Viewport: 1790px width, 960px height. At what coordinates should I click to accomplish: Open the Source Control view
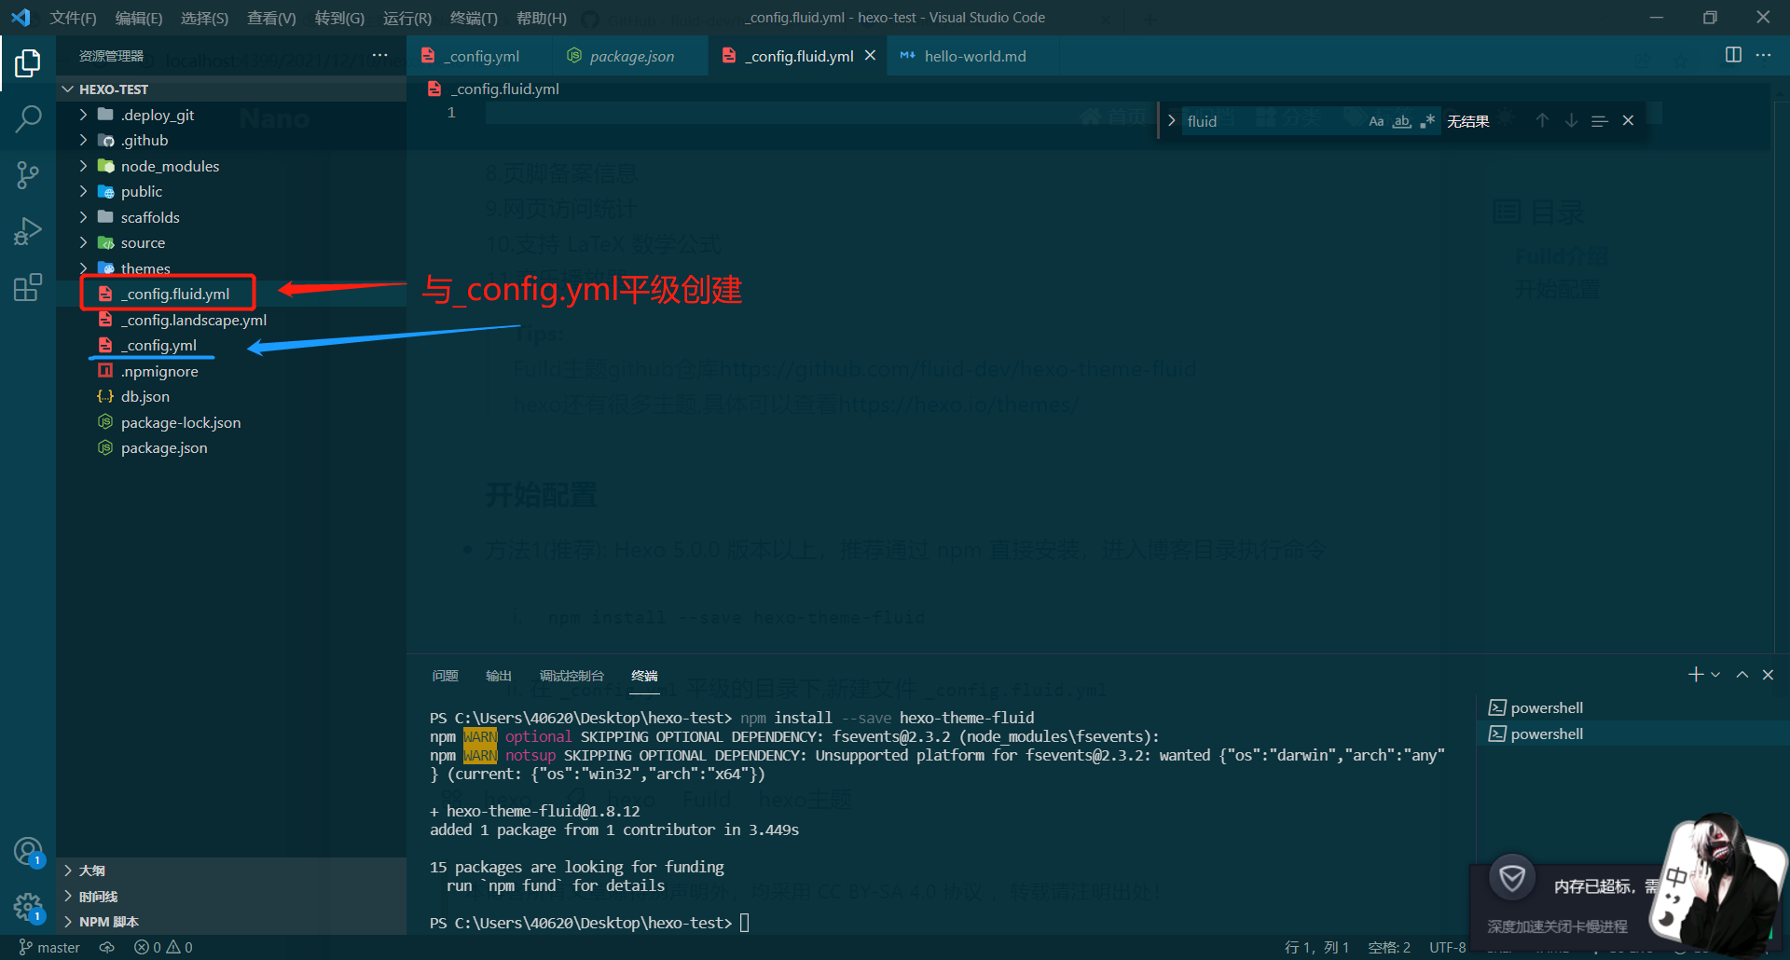coord(28,174)
